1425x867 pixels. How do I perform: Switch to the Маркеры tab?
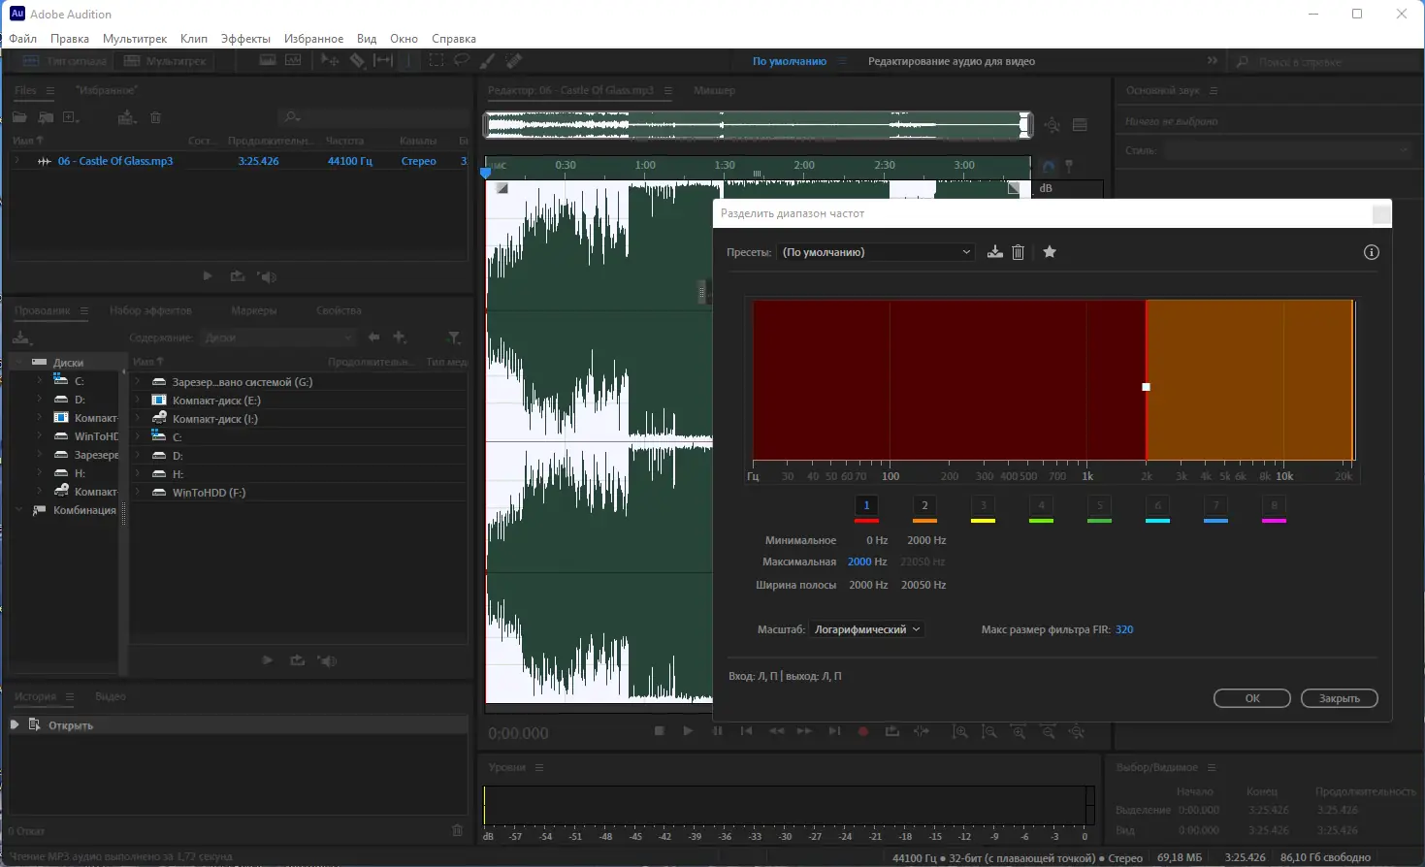[x=253, y=310]
